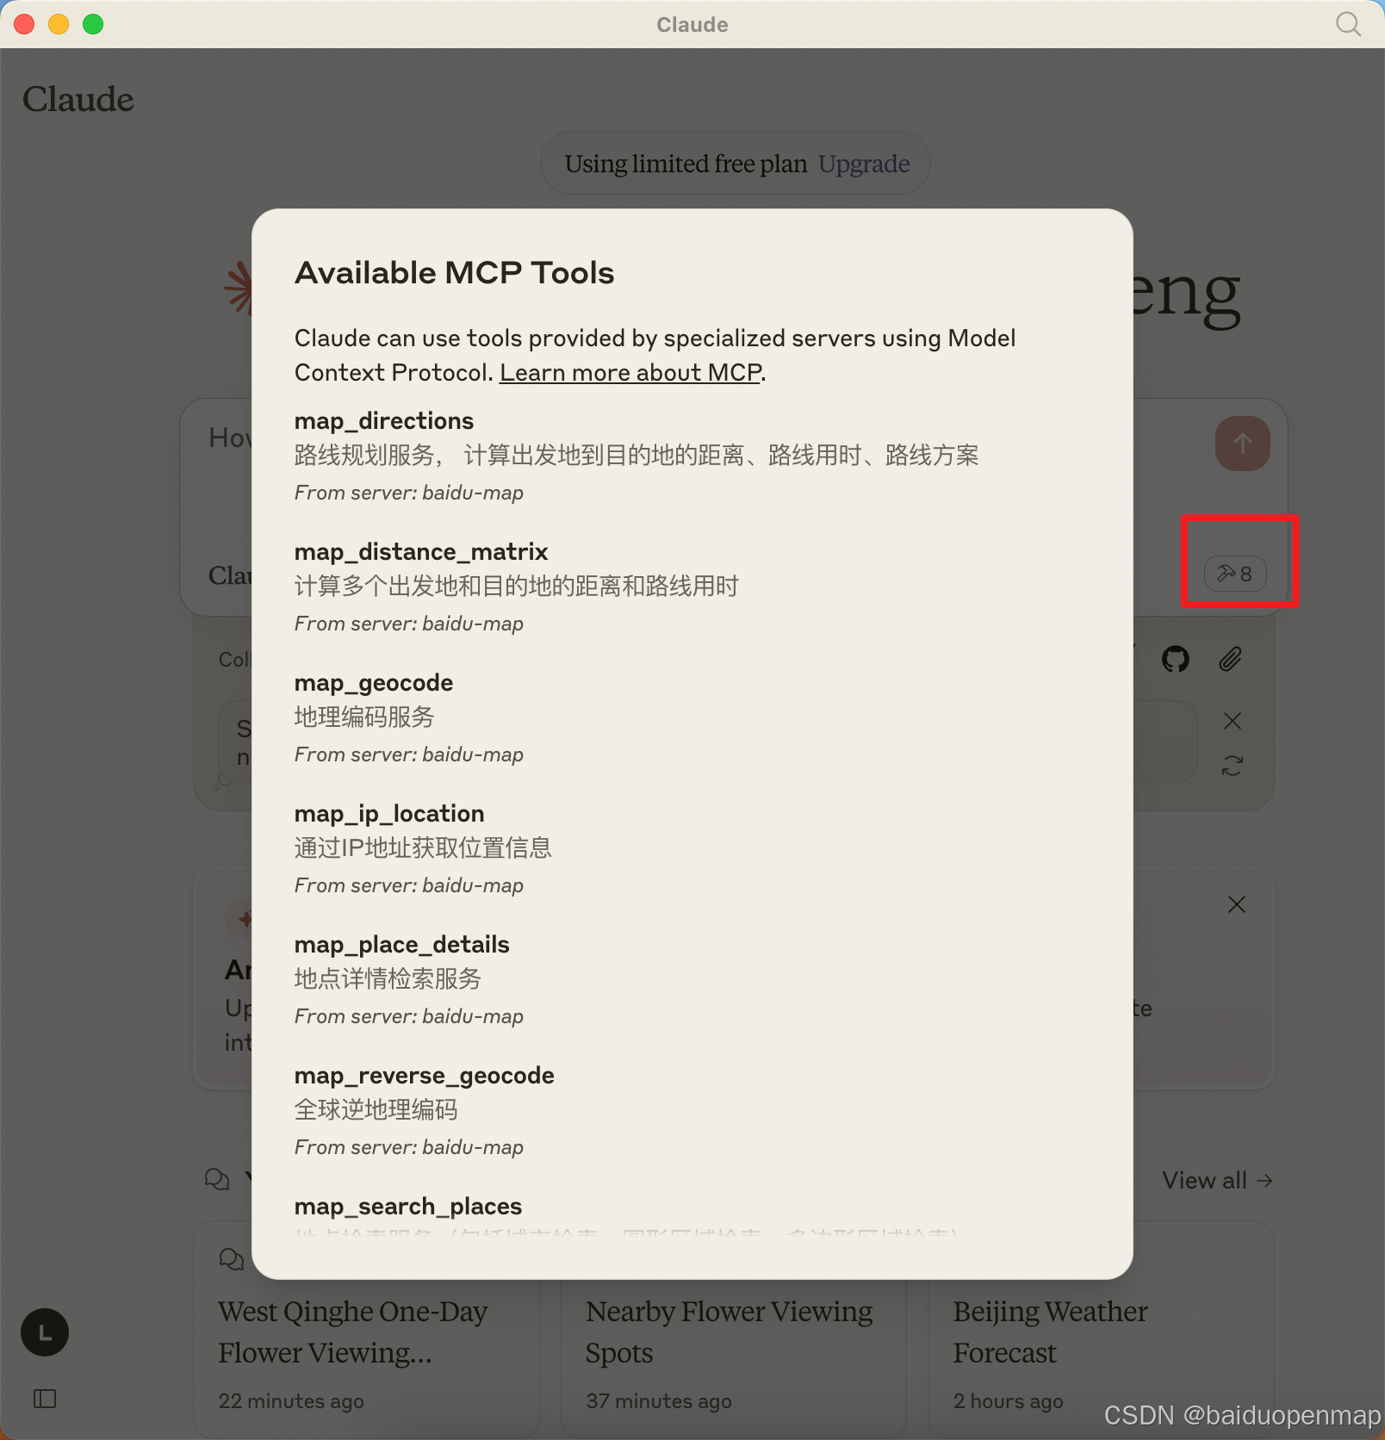Click the 22 minutes ago timestamp
This screenshot has width=1385, height=1440.
coord(291,1401)
